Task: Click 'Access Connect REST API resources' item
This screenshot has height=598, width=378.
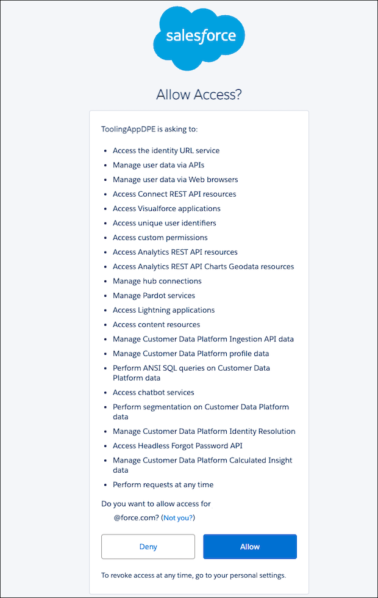Action: pos(174,194)
